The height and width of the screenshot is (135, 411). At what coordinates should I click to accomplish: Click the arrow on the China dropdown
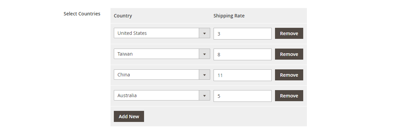(204, 75)
